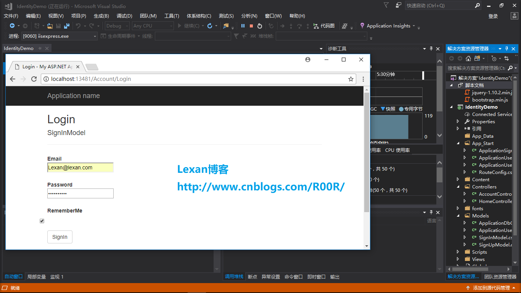521x293 pixels.
Task: Select bootstrap.min.js in script documents
Action: tap(490, 100)
